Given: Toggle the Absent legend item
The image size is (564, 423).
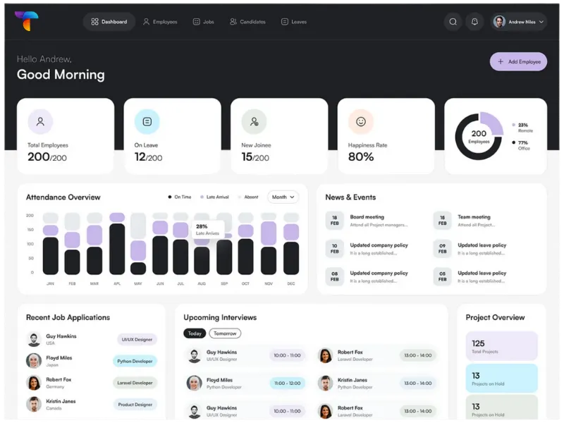Looking at the screenshot, I should coord(248,197).
